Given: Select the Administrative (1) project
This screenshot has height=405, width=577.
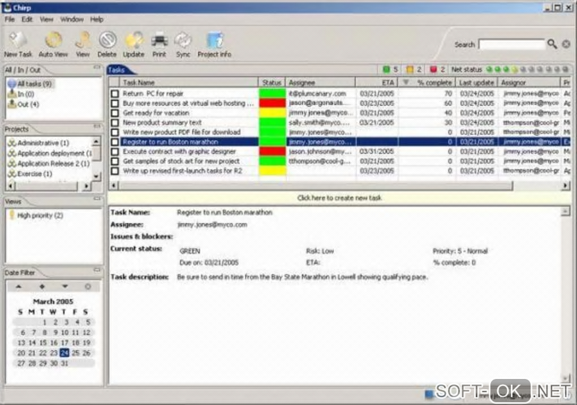Looking at the screenshot, I should tap(38, 143).
